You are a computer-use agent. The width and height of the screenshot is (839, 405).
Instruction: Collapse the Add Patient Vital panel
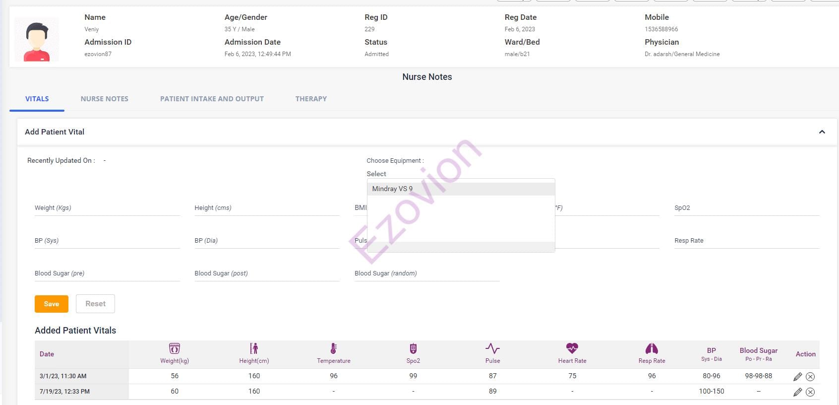point(822,132)
